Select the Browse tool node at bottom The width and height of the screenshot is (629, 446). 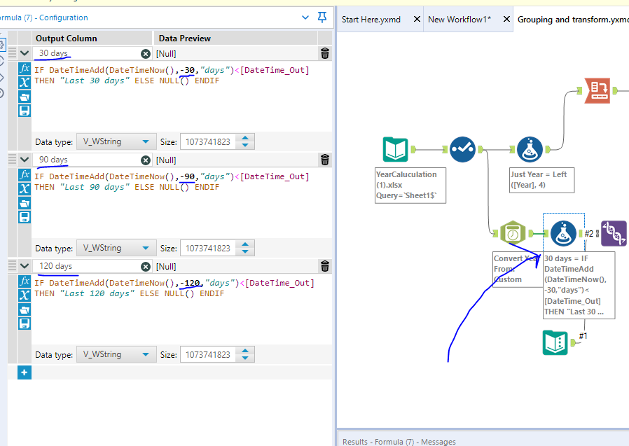pos(555,342)
